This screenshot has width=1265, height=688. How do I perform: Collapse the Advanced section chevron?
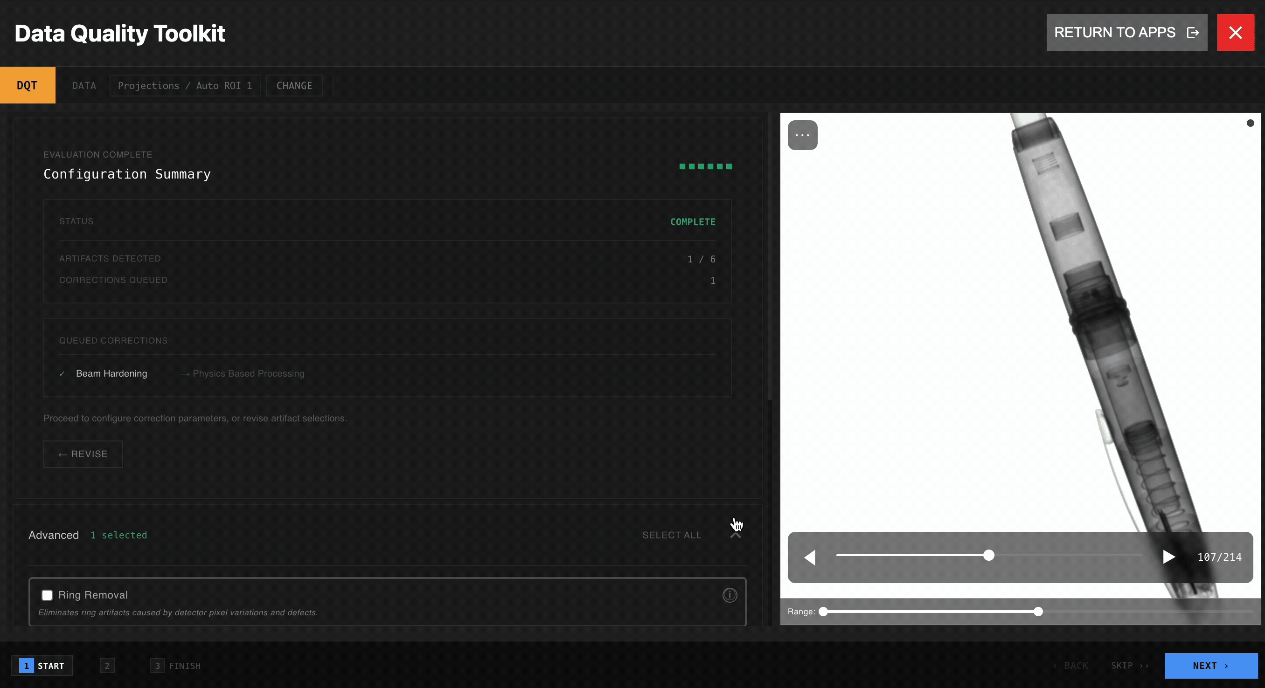click(x=735, y=535)
